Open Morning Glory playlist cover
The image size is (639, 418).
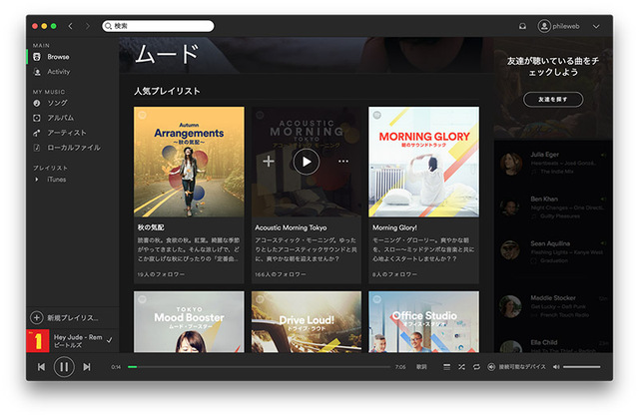423,162
